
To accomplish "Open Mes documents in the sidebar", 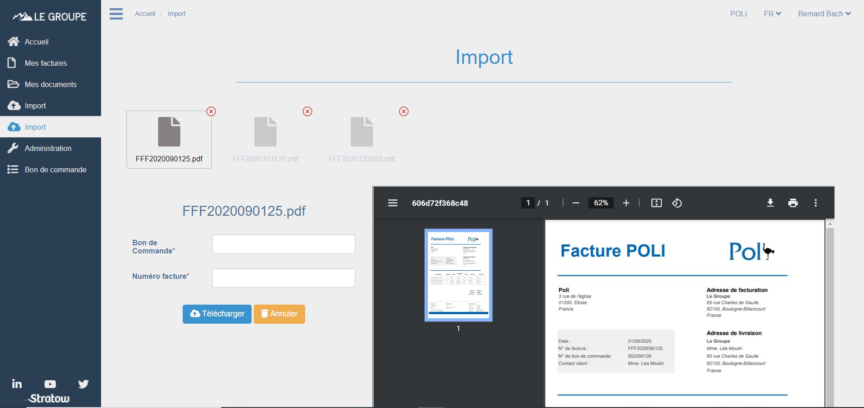I will click(x=50, y=84).
